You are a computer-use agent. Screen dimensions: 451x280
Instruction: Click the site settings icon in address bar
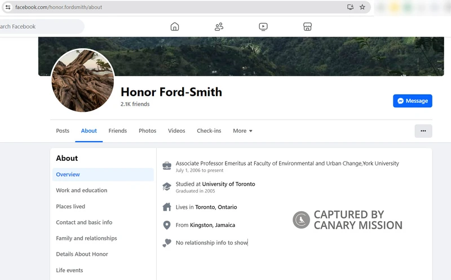click(x=8, y=7)
